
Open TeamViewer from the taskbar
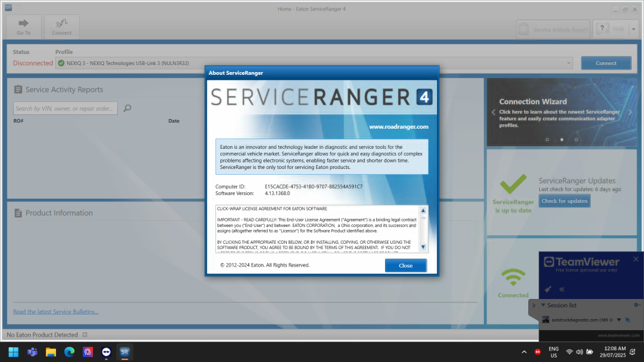(x=106, y=352)
